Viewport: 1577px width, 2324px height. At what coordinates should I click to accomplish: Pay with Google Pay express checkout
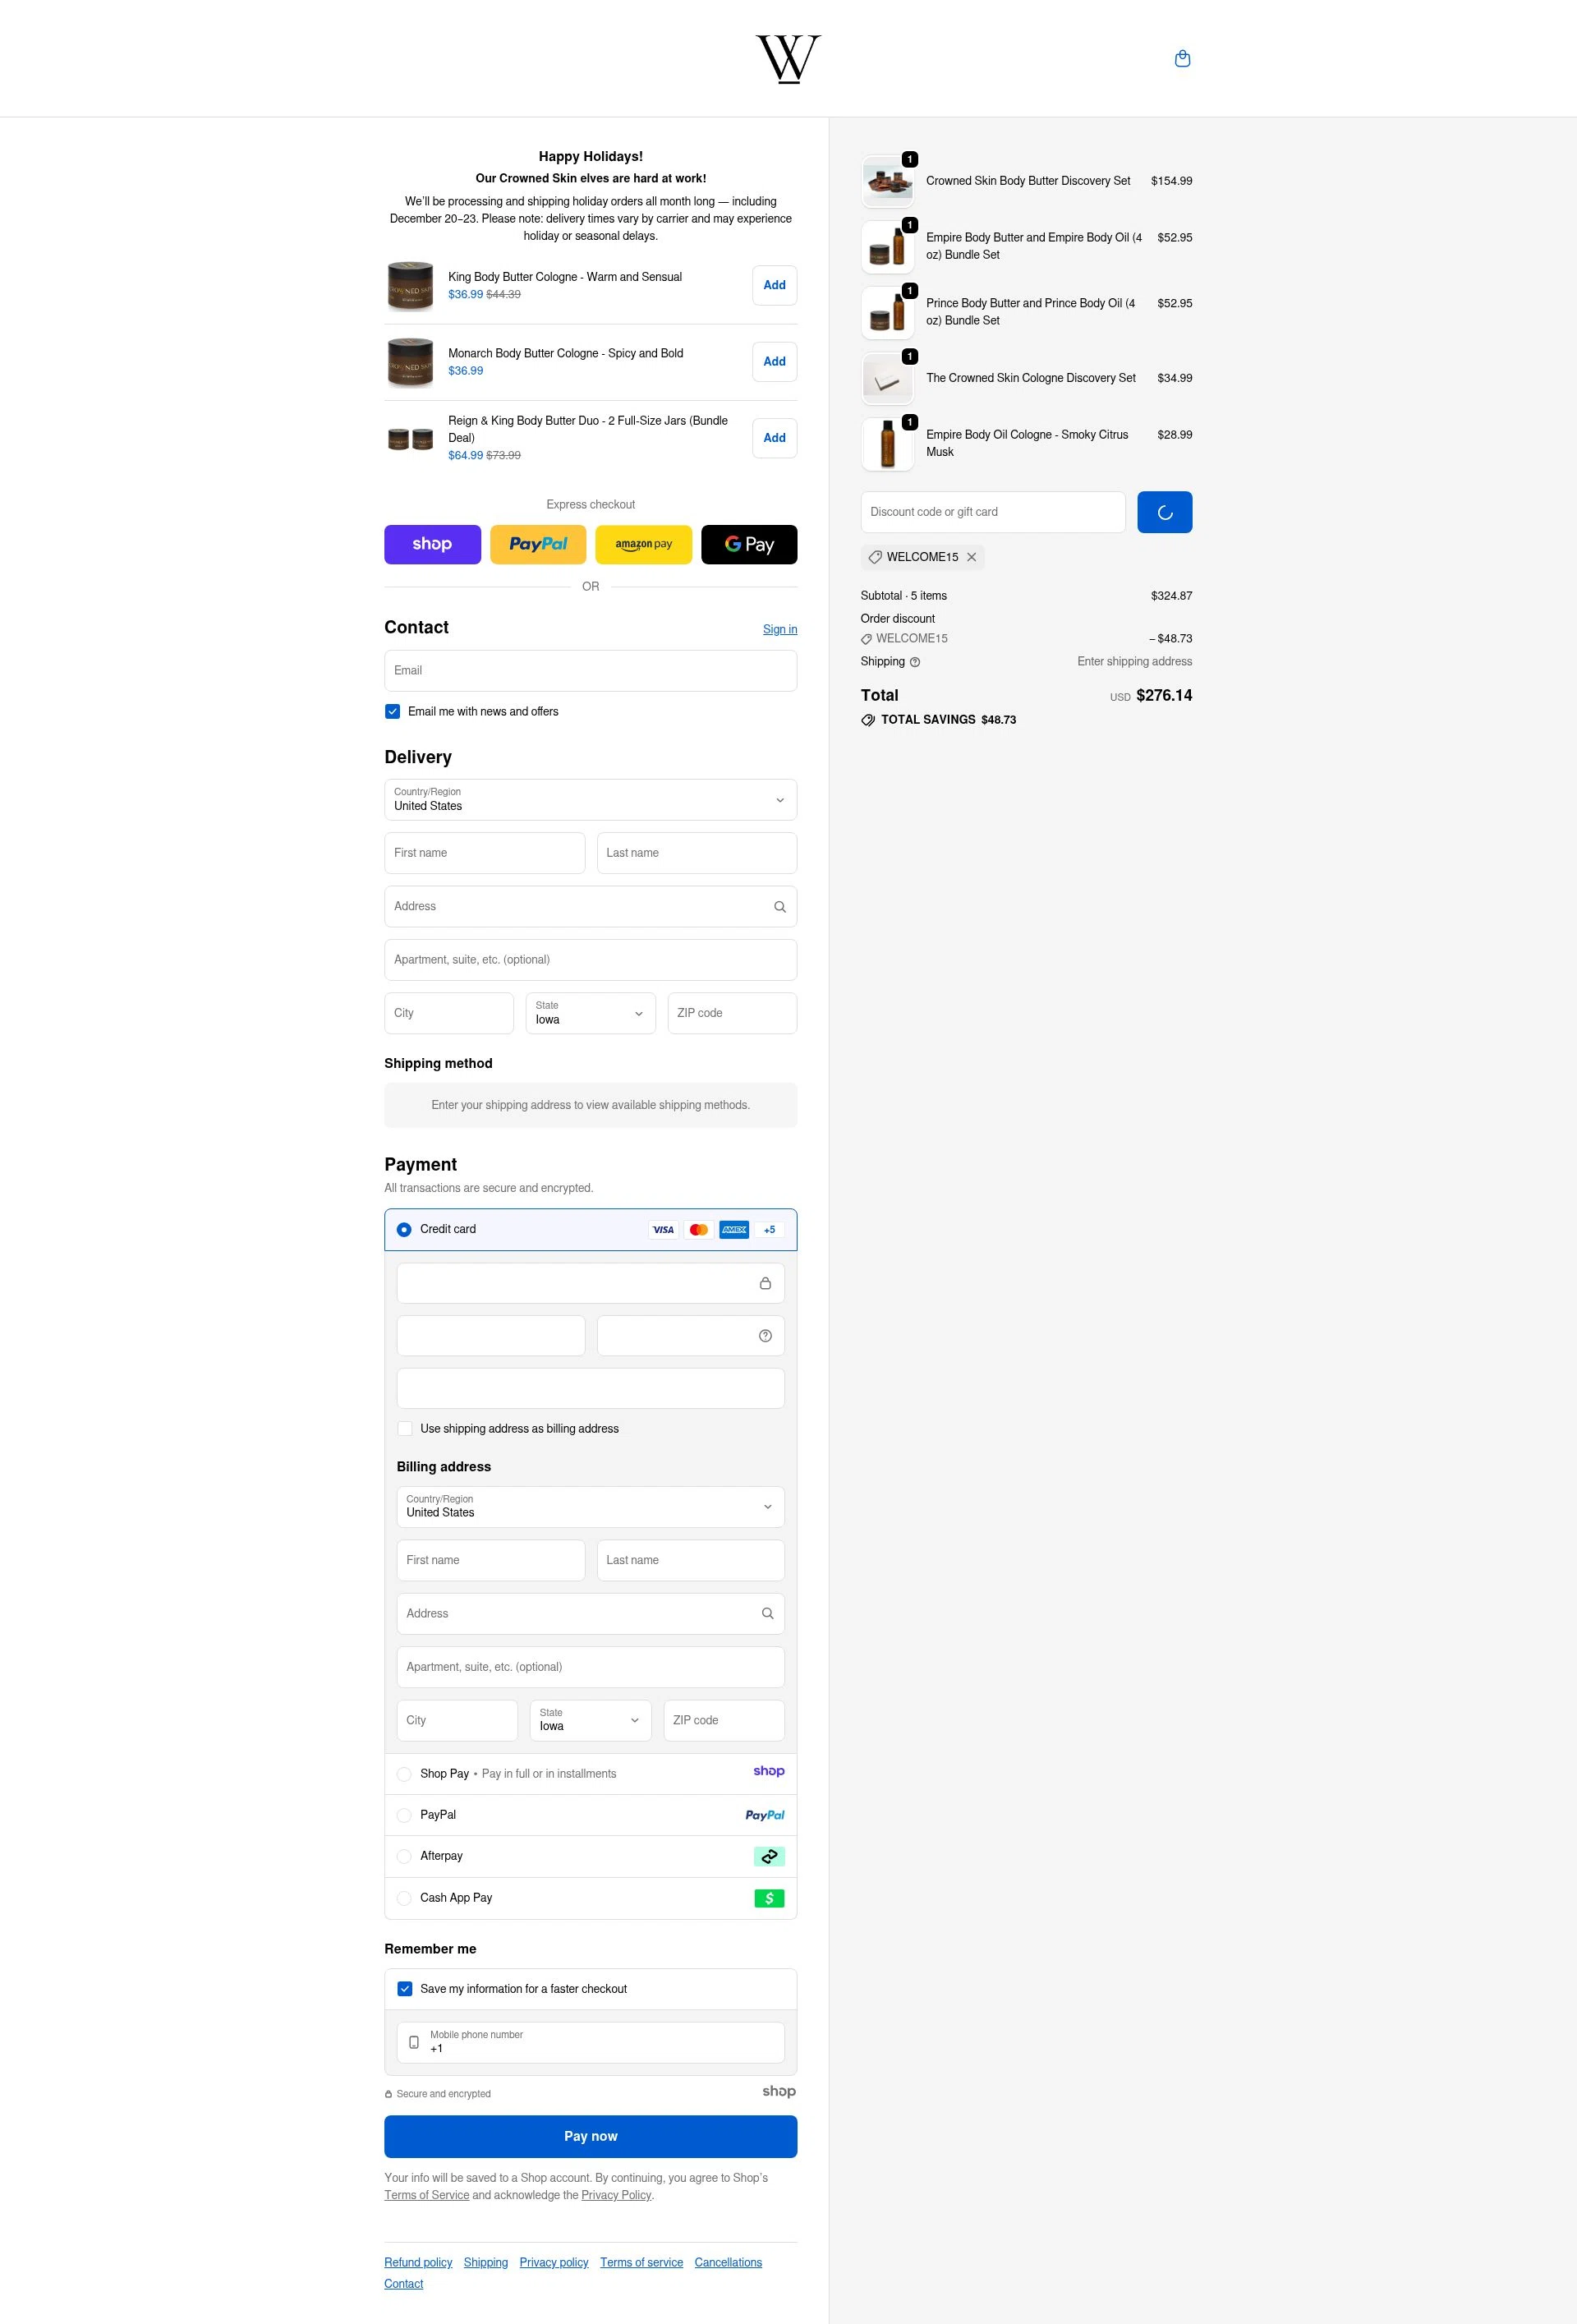[x=748, y=544]
